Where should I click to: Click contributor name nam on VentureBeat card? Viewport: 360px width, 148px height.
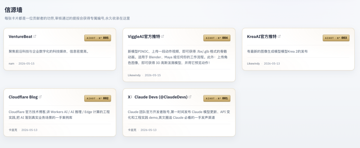11,64
